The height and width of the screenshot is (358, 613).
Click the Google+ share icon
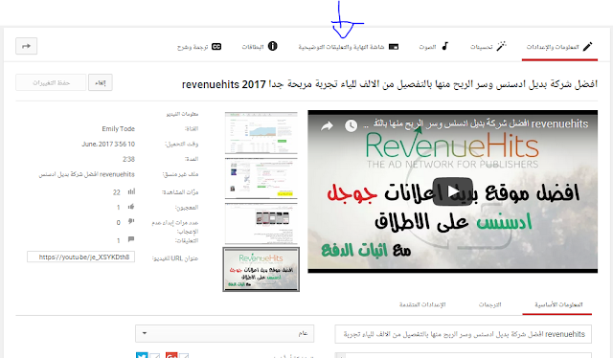pyautogui.click(x=171, y=355)
